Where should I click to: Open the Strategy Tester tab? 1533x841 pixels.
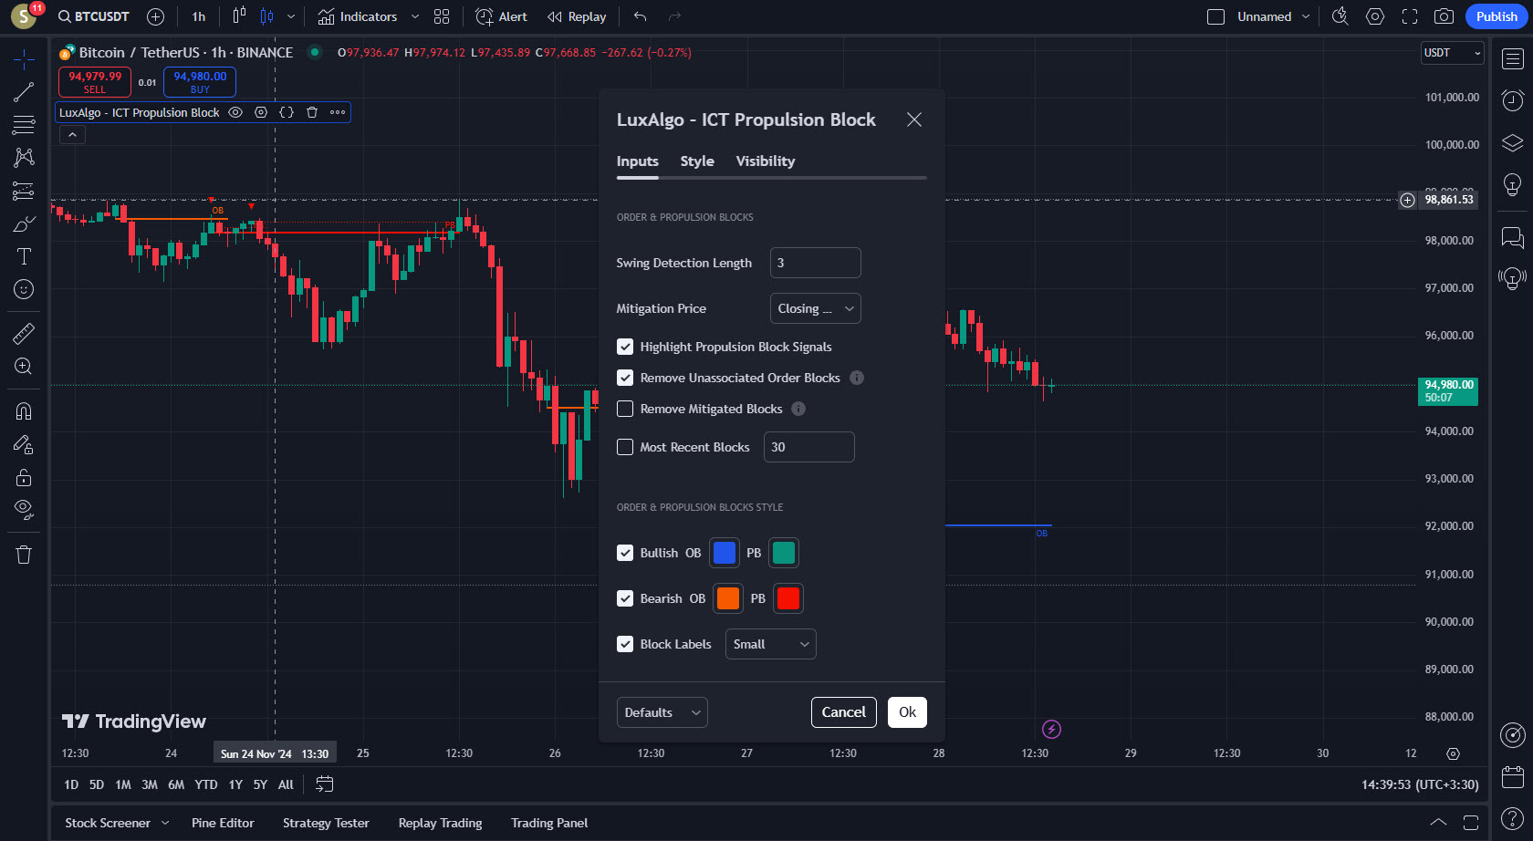click(326, 823)
